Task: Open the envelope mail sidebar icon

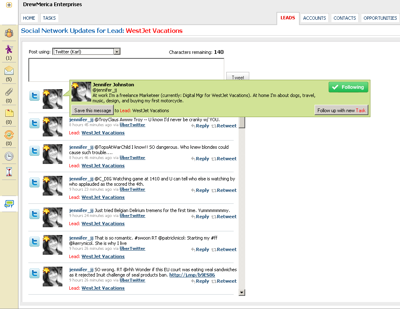Action: pos(9,70)
